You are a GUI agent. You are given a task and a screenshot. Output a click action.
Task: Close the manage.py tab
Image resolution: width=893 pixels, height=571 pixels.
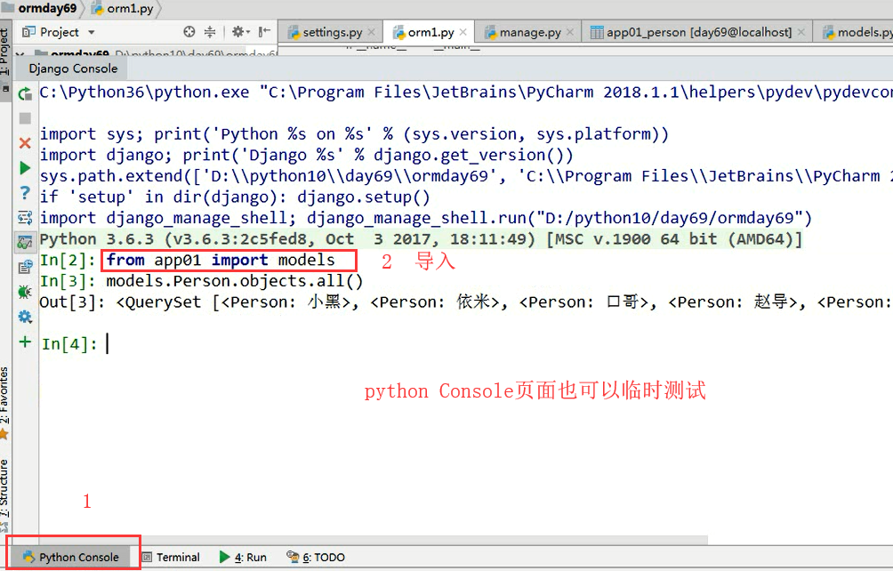570,32
